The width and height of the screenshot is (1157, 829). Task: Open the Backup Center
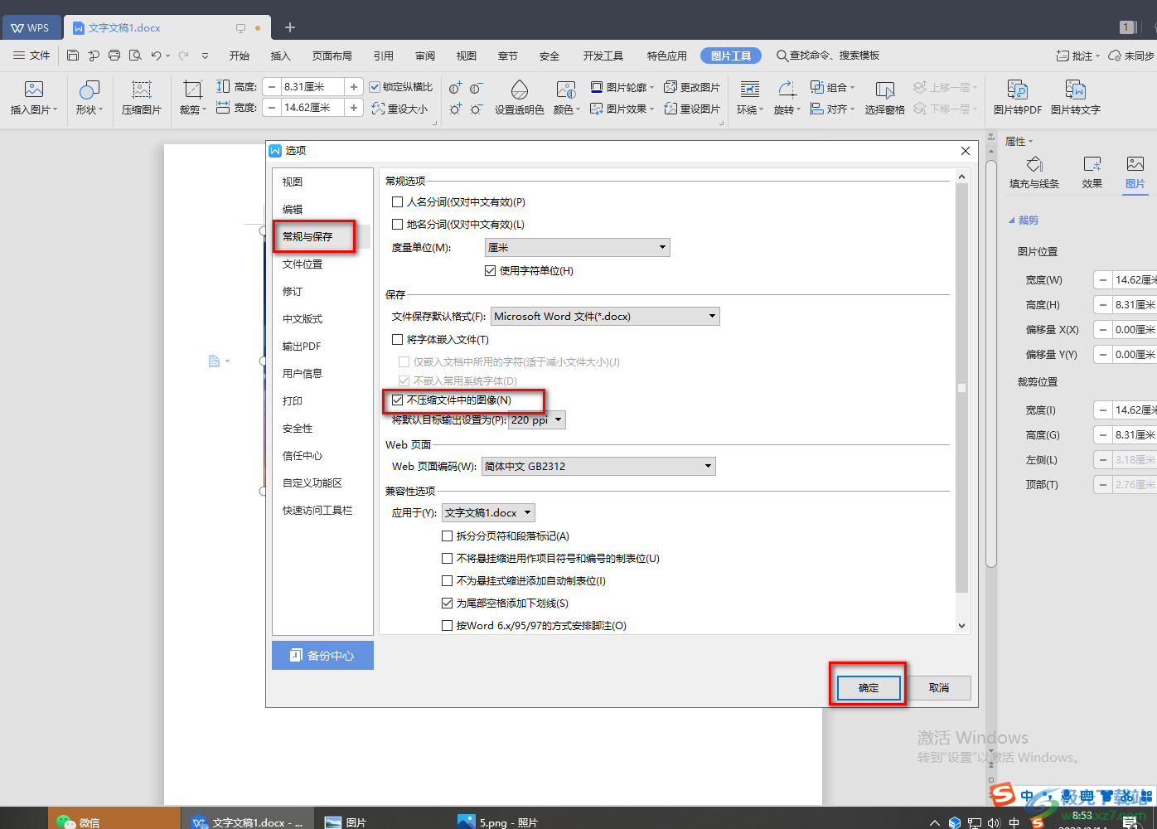[322, 655]
